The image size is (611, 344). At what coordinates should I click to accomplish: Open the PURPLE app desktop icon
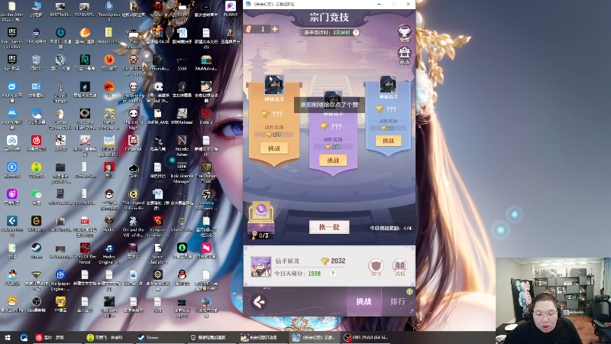231,9
